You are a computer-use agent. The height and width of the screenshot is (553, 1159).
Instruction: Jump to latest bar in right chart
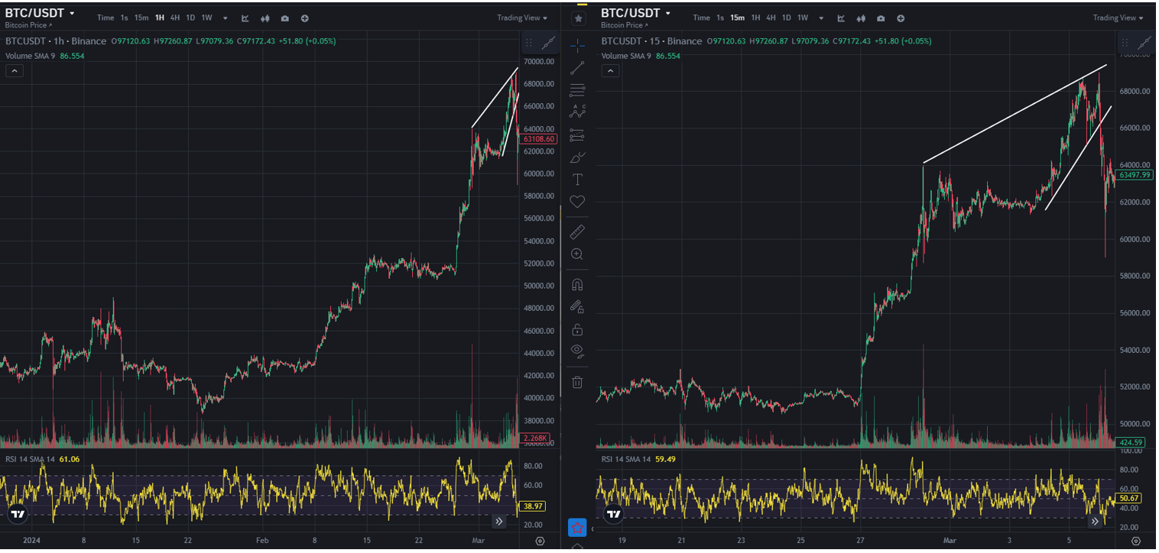click(1095, 522)
